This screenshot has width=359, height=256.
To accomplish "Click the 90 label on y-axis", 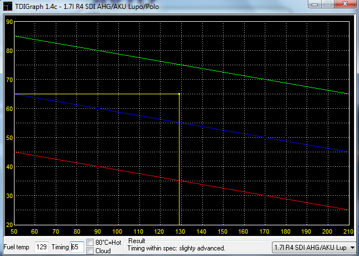I will click(9, 22).
